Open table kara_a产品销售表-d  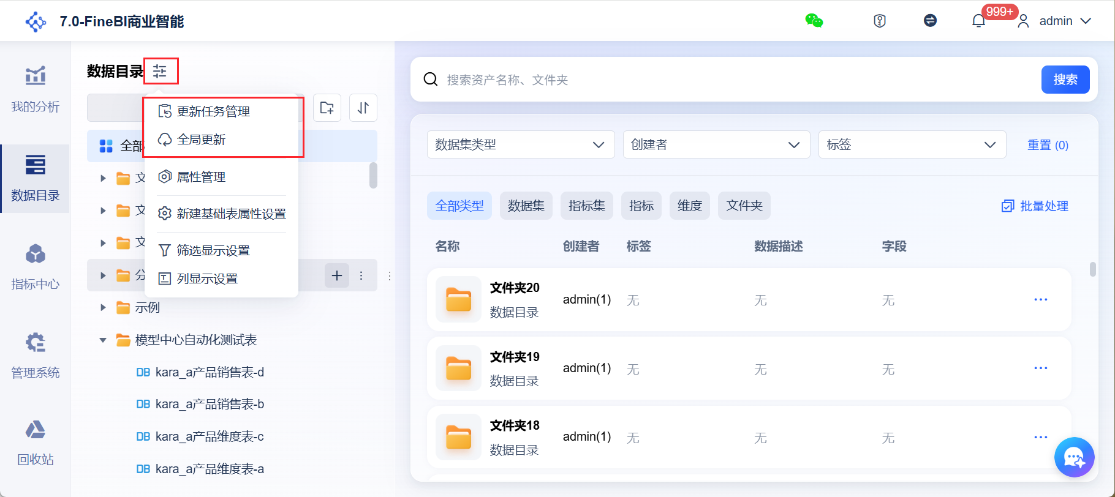[200, 372]
